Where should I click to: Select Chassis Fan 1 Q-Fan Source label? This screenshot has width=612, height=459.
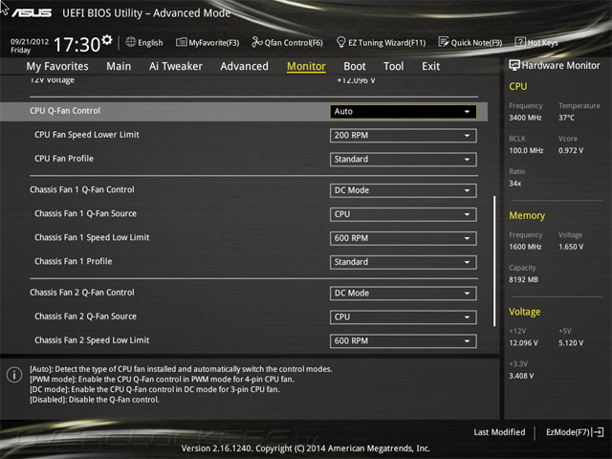85,213
